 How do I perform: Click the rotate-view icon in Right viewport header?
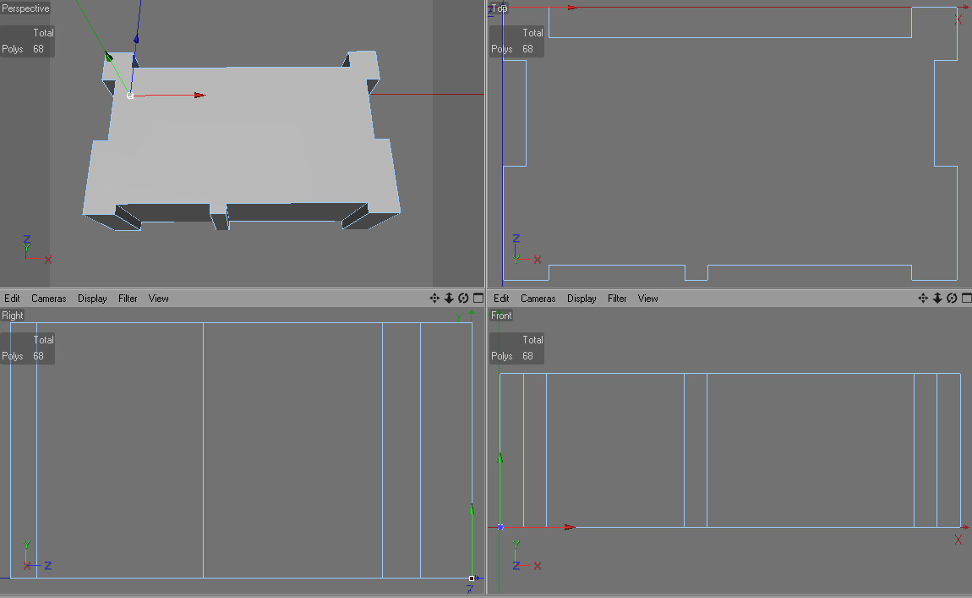pyautogui.click(x=464, y=299)
